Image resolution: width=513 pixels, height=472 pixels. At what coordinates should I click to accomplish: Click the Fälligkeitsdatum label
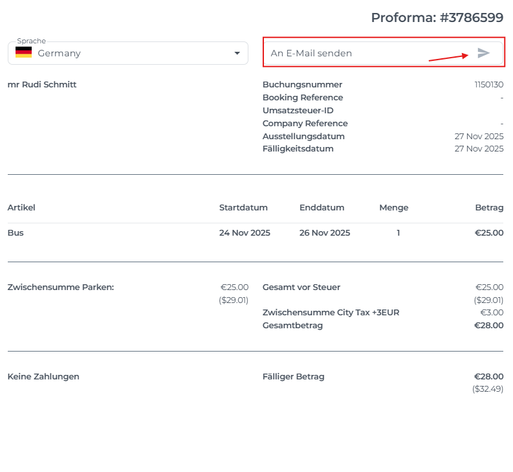[298, 149]
